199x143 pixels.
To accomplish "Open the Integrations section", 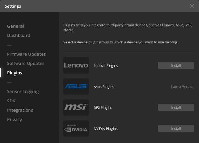I will 20,110.
